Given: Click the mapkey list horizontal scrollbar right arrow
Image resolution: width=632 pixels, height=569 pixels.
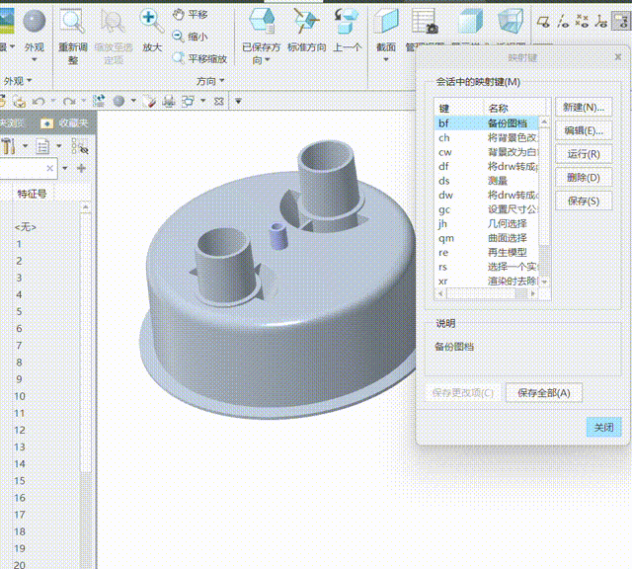Looking at the screenshot, I should tap(533, 293).
